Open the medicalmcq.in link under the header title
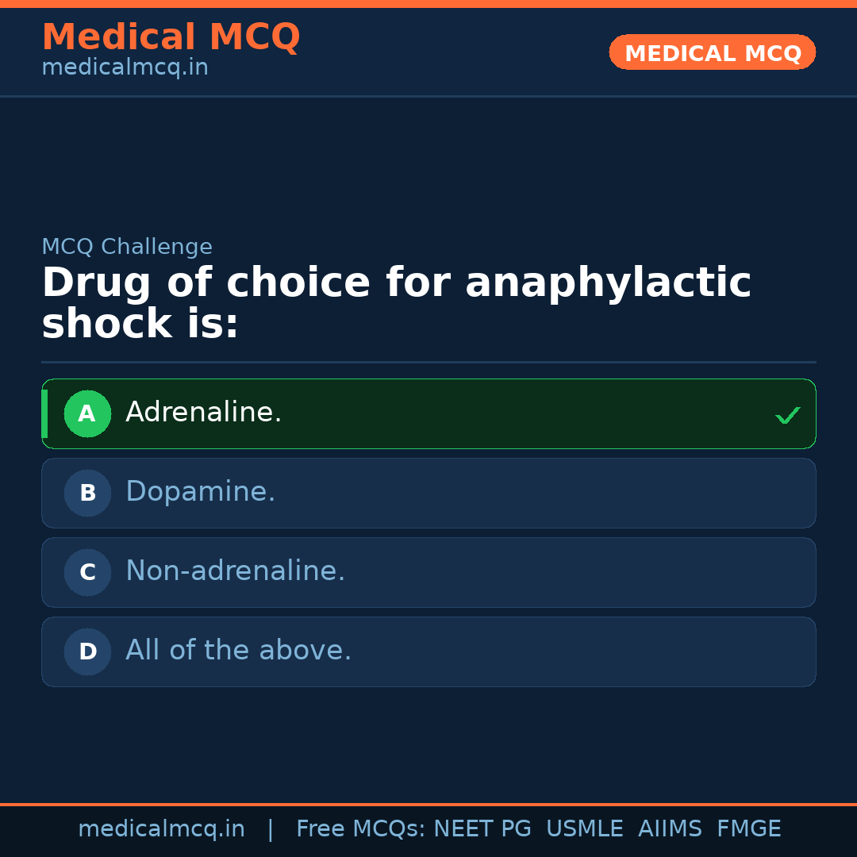The image size is (857, 857). [125, 68]
